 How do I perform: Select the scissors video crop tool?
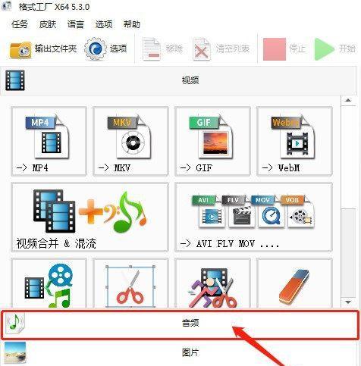pos(130,283)
